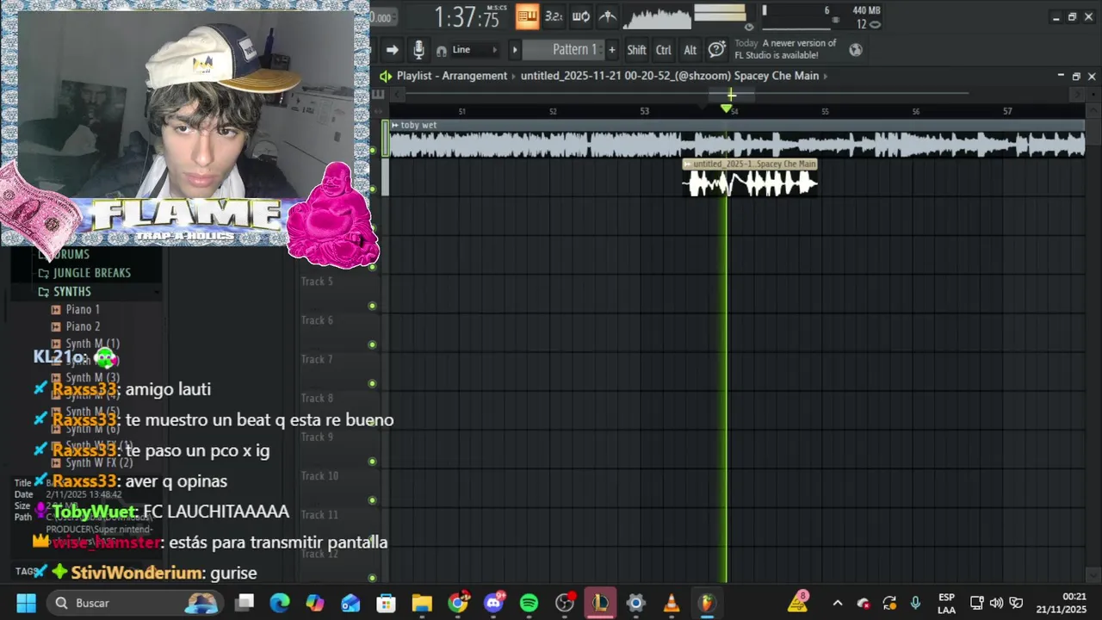Show hidden tray icons chevron
The height and width of the screenshot is (620, 1102).
pos(837,603)
